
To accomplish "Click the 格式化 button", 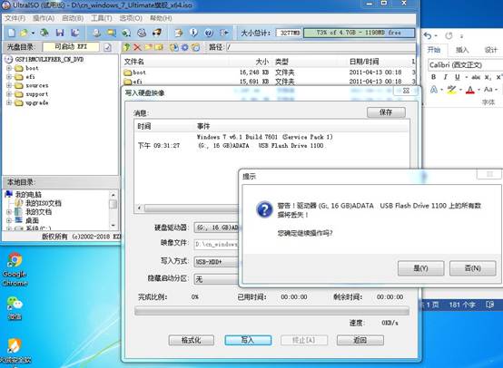I will tap(192, 340).
